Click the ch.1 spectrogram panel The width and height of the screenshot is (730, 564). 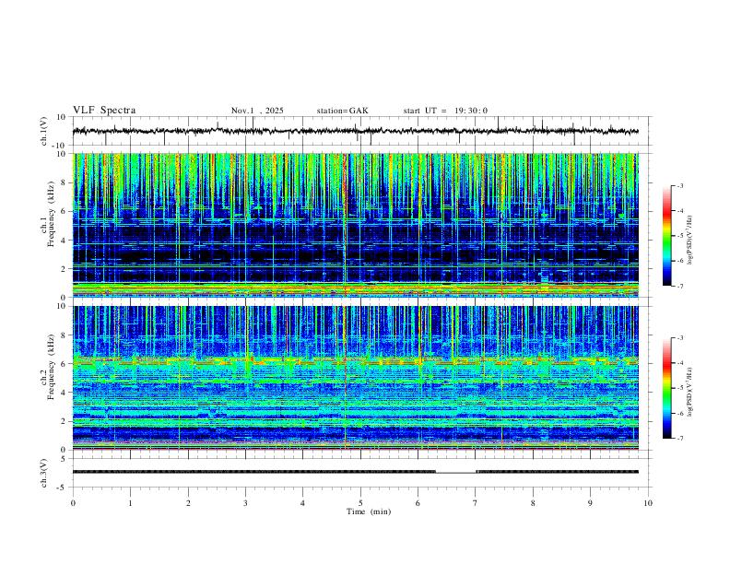[355, 225]
